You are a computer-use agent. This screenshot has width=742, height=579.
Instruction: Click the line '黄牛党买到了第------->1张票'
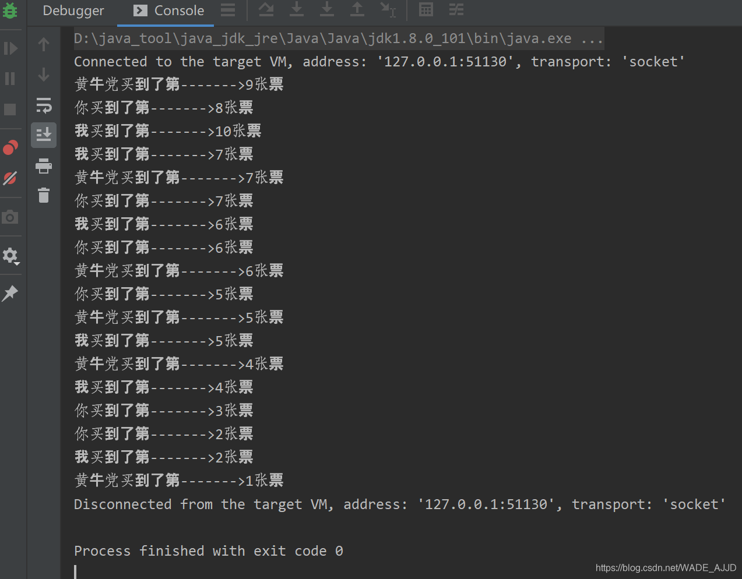pyautogui.click(x=179, y=481)
